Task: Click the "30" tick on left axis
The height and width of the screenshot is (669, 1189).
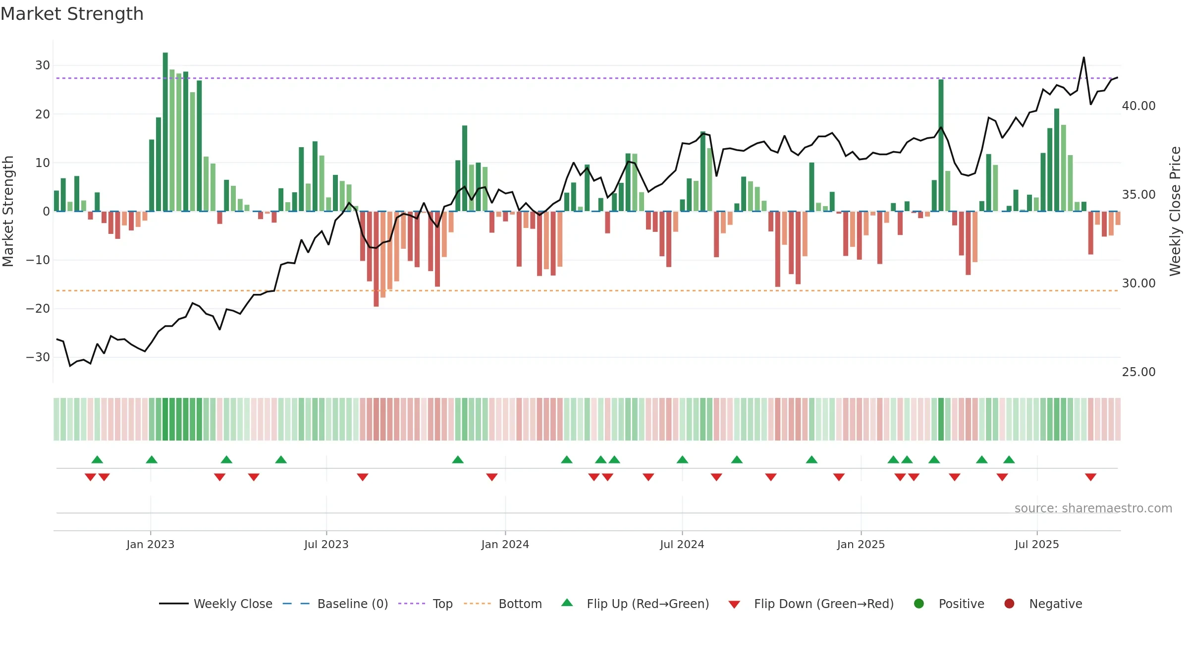Action: (x=43, y=65)
